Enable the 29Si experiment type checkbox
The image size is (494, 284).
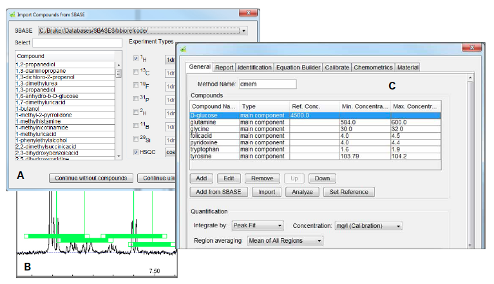(136, 139)
